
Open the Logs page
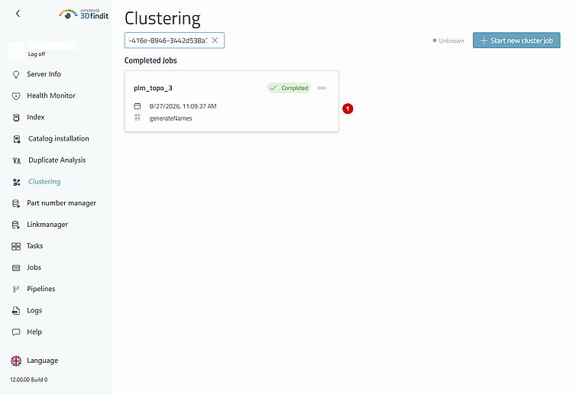tap(34, 311)
